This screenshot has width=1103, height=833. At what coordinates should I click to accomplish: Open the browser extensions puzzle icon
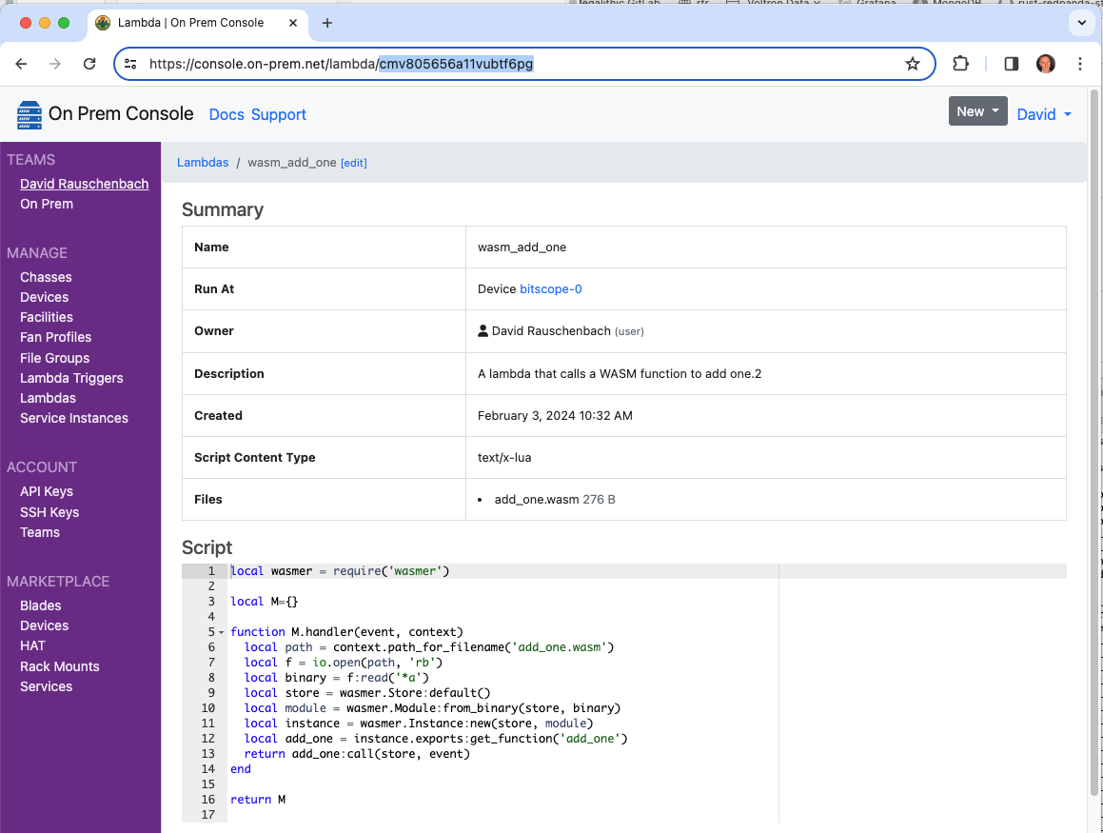pyautogui.click(x=960, y=64)
